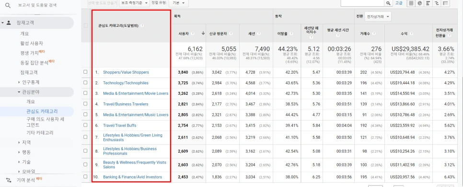Sort by the 수익 column header
463x187 pixels.
point(405,33)
